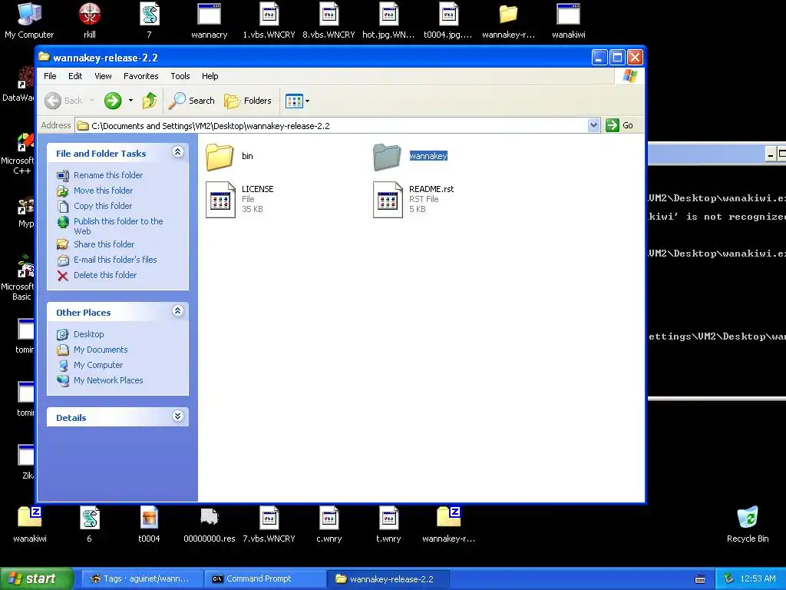Expand the Details panel
The height and width of the screenshot is (590, 786).
pos(177,416)
